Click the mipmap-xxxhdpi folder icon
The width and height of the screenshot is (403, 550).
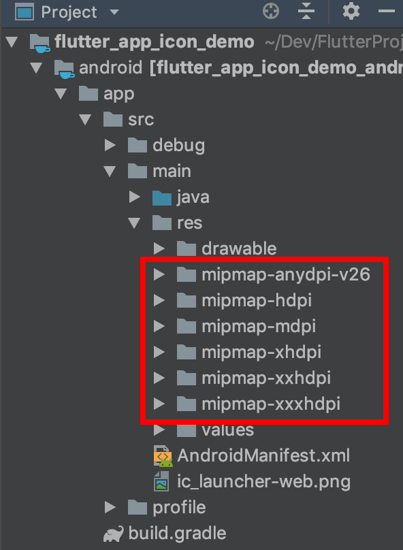coord(187,404)
